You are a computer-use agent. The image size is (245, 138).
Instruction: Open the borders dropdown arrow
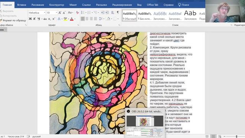coord(118,19)
